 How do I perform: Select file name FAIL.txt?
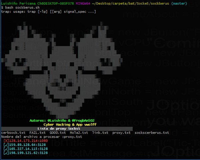[x=37, y=133]
